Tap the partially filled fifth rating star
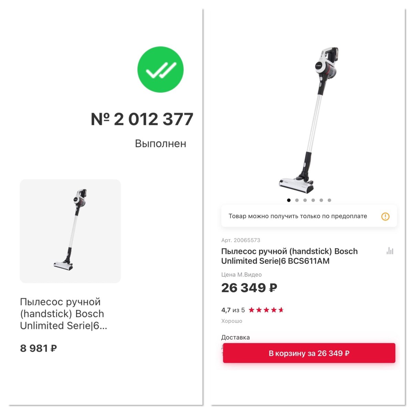 tap(281, 310)
